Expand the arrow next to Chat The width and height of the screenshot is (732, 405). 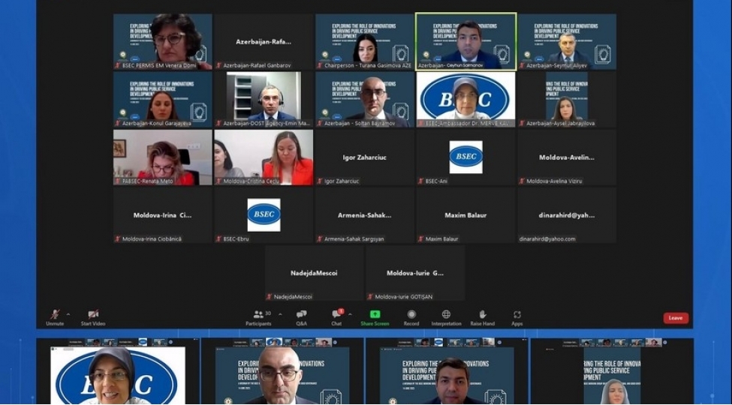(350, 314)
